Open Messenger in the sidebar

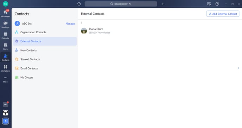point(5,13)
